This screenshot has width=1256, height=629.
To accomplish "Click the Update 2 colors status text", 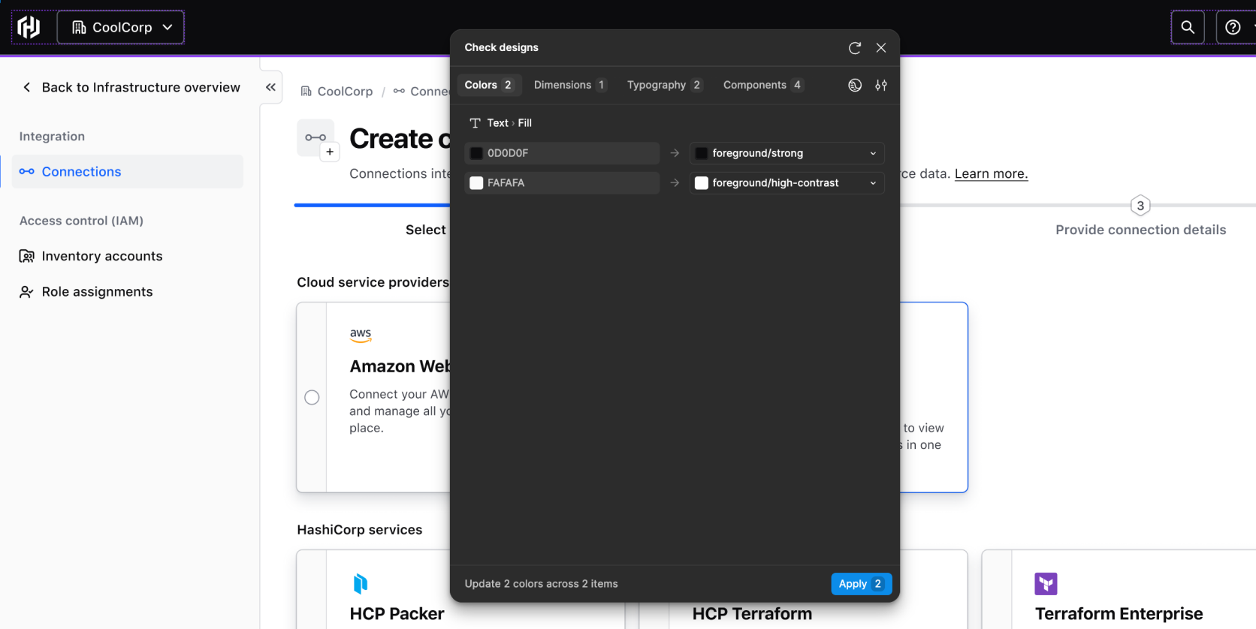I will click(x=542, y=584).
